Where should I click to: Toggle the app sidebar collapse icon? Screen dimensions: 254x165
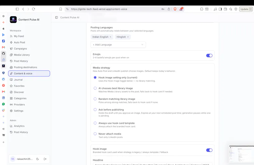click(57, 17)
